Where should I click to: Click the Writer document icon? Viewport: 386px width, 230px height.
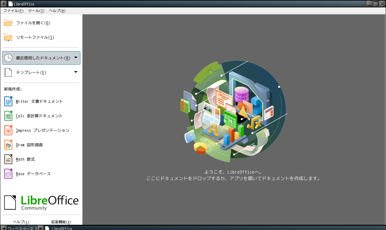(8, 101)
